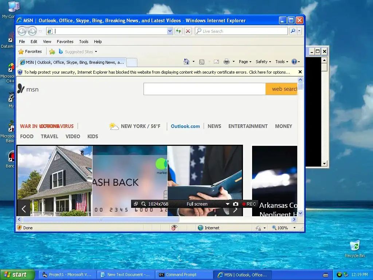Screen dimensions: 373x280
Task: Click scroll-down arrow in the black window
Action: pos(324,164)
